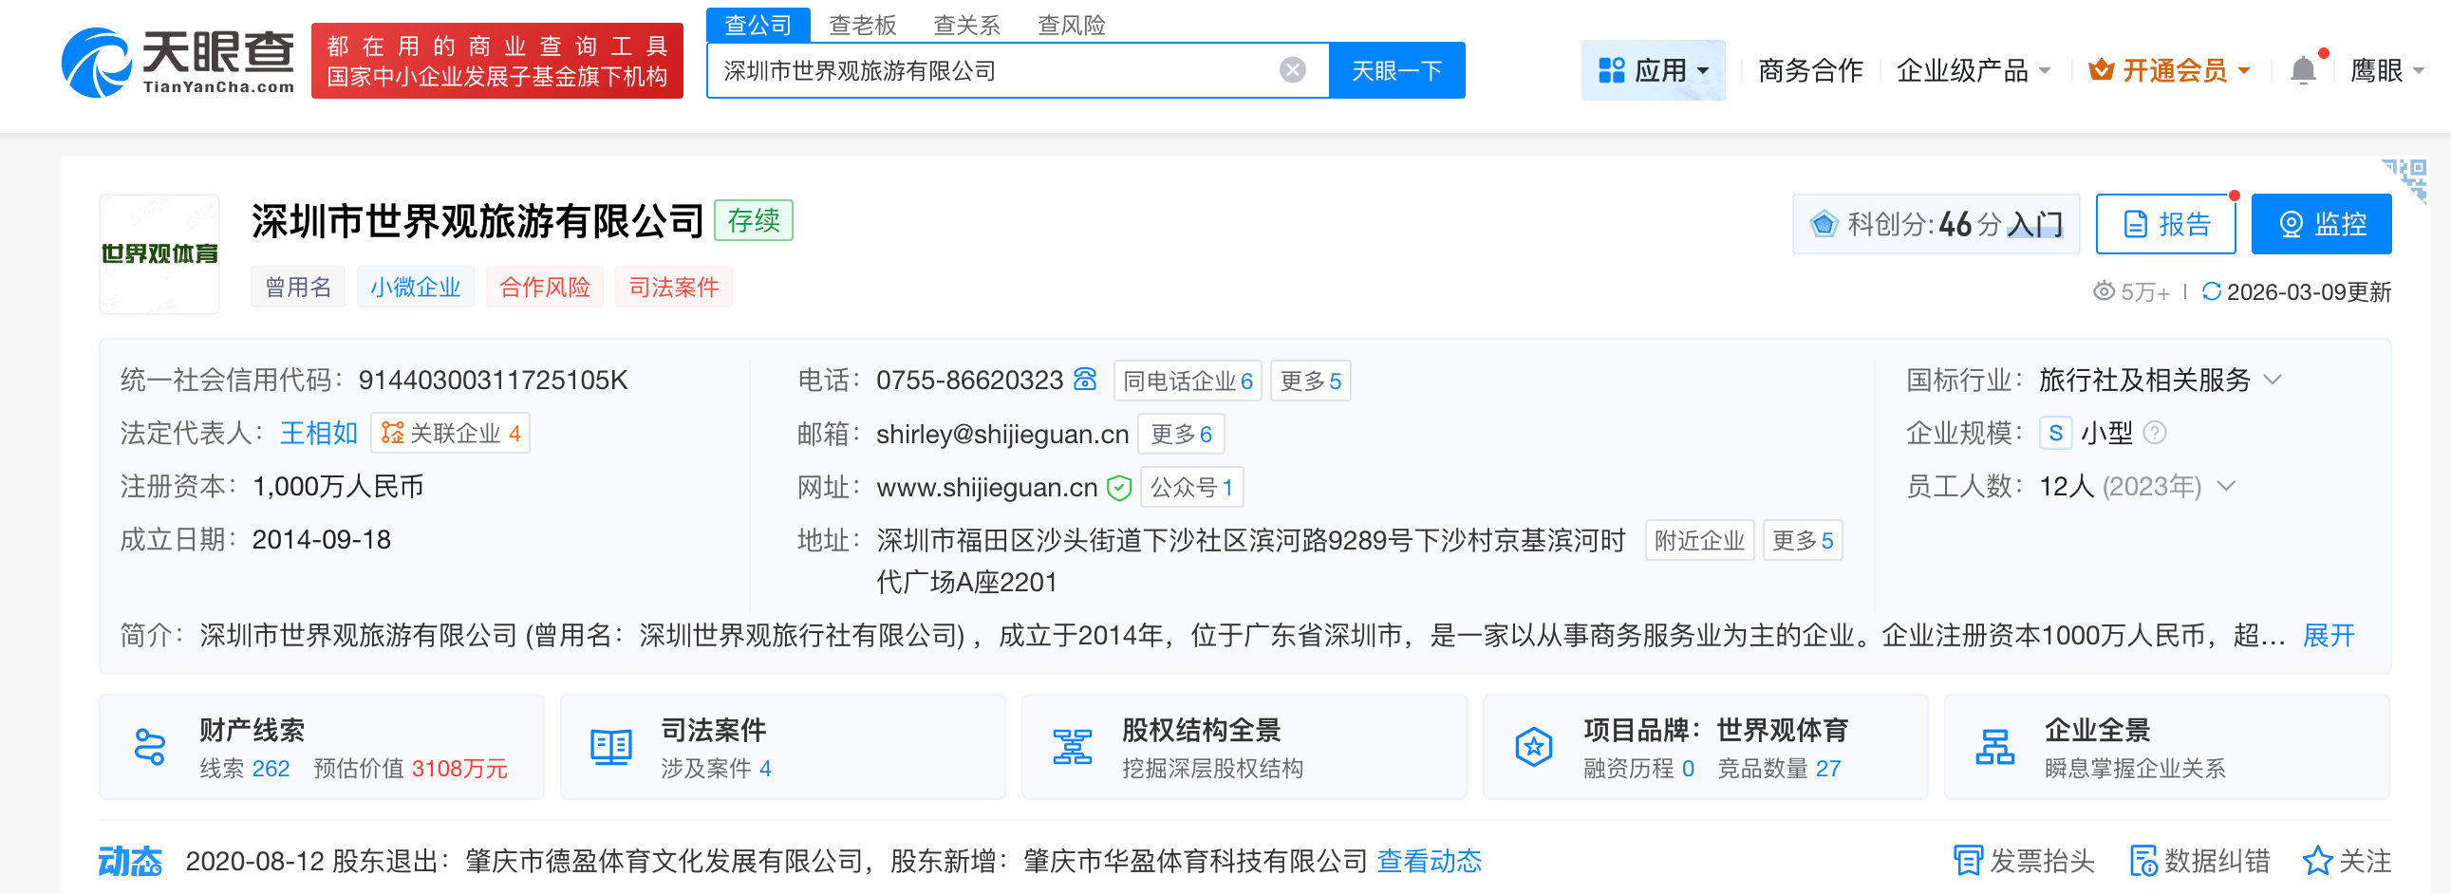Open legal representative 王相如 link
The width and height of the screenshot is (2451, 894).
click(x=319, y=433)
